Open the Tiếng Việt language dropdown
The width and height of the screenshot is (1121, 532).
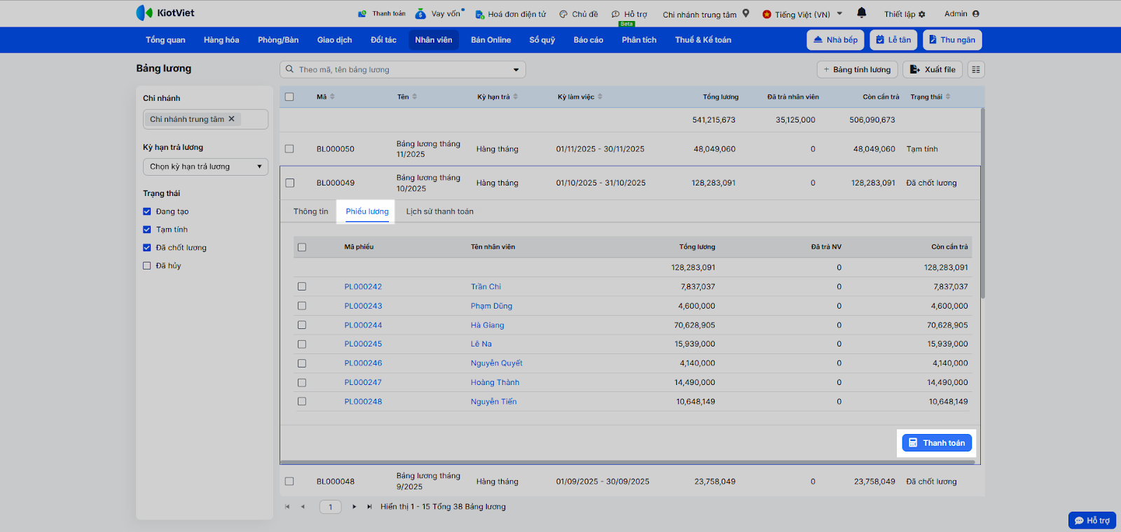[x=803, y=14]
